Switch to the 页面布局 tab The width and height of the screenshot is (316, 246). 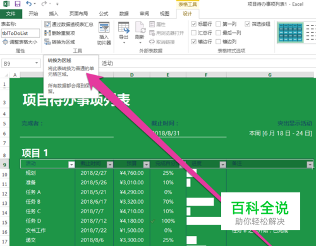[78, 14]
